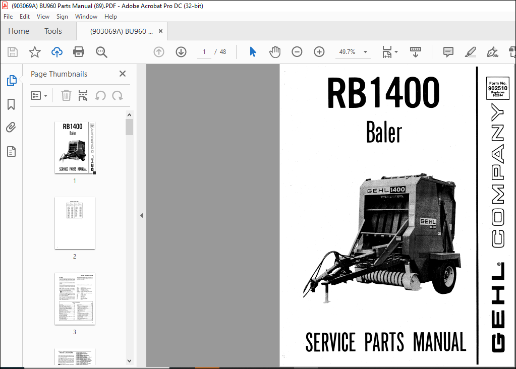Open thumbnails options menu dropdown
This screenshot has width=516, height=369.
(39, 96)
